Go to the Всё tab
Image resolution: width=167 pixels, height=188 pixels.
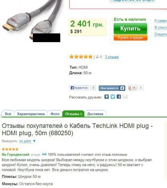click(x=8, y=114)
